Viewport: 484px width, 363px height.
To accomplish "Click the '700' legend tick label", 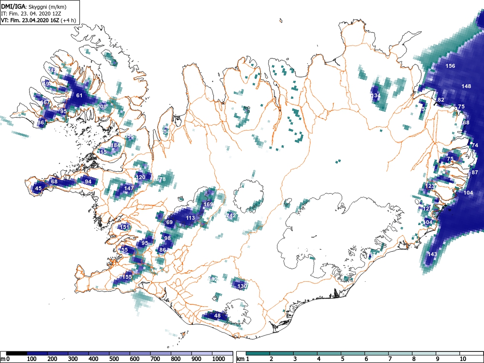I will tap(155, 359).
